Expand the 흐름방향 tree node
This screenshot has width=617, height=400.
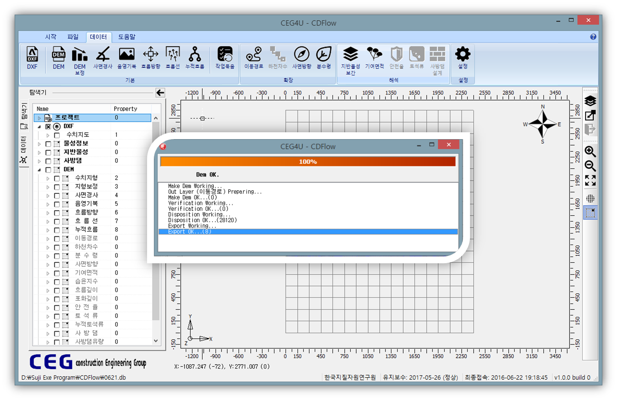click(x=47, y=213)
